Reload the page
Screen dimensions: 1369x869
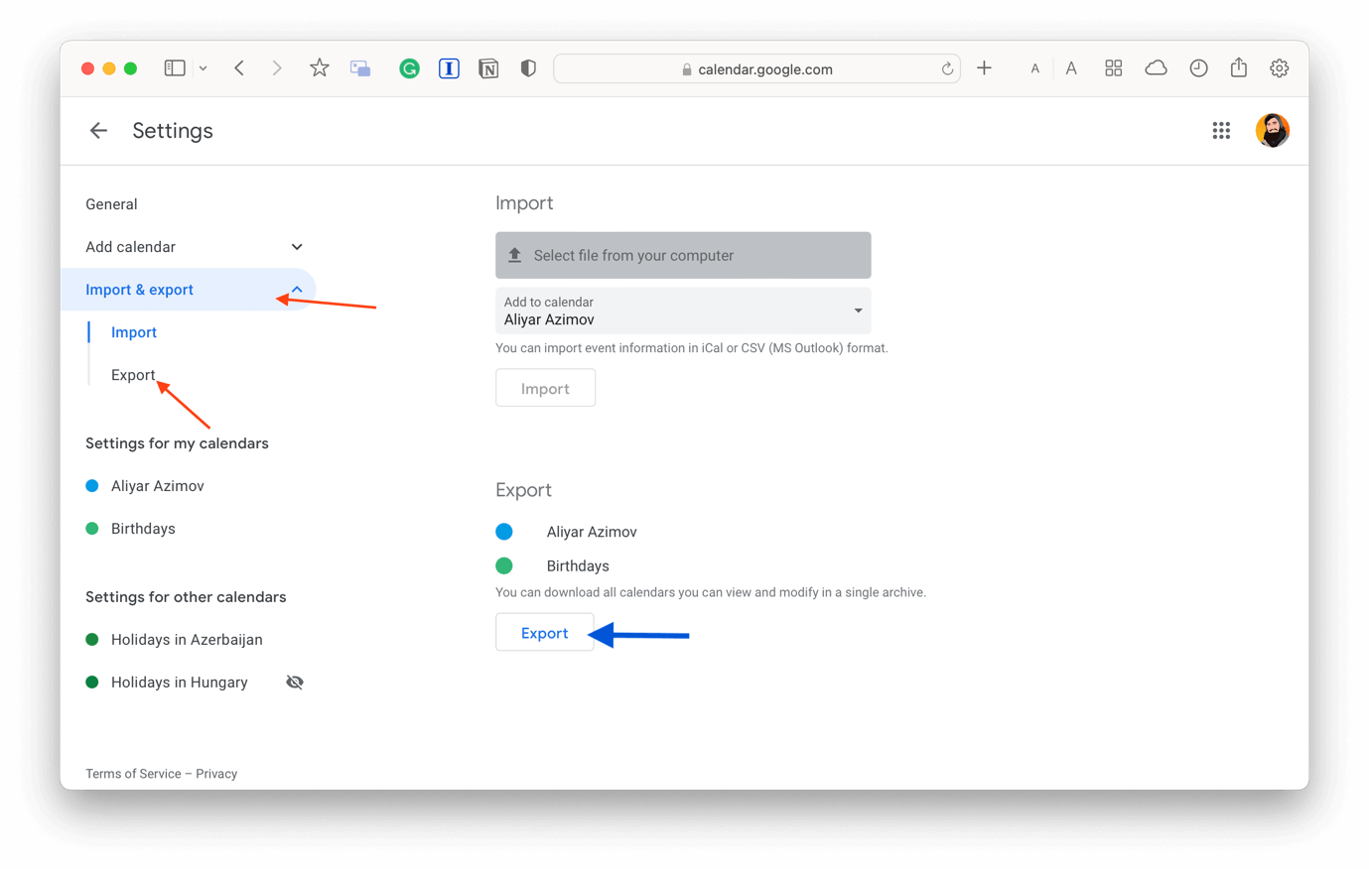pyautogui.click(x=947, y=68)
